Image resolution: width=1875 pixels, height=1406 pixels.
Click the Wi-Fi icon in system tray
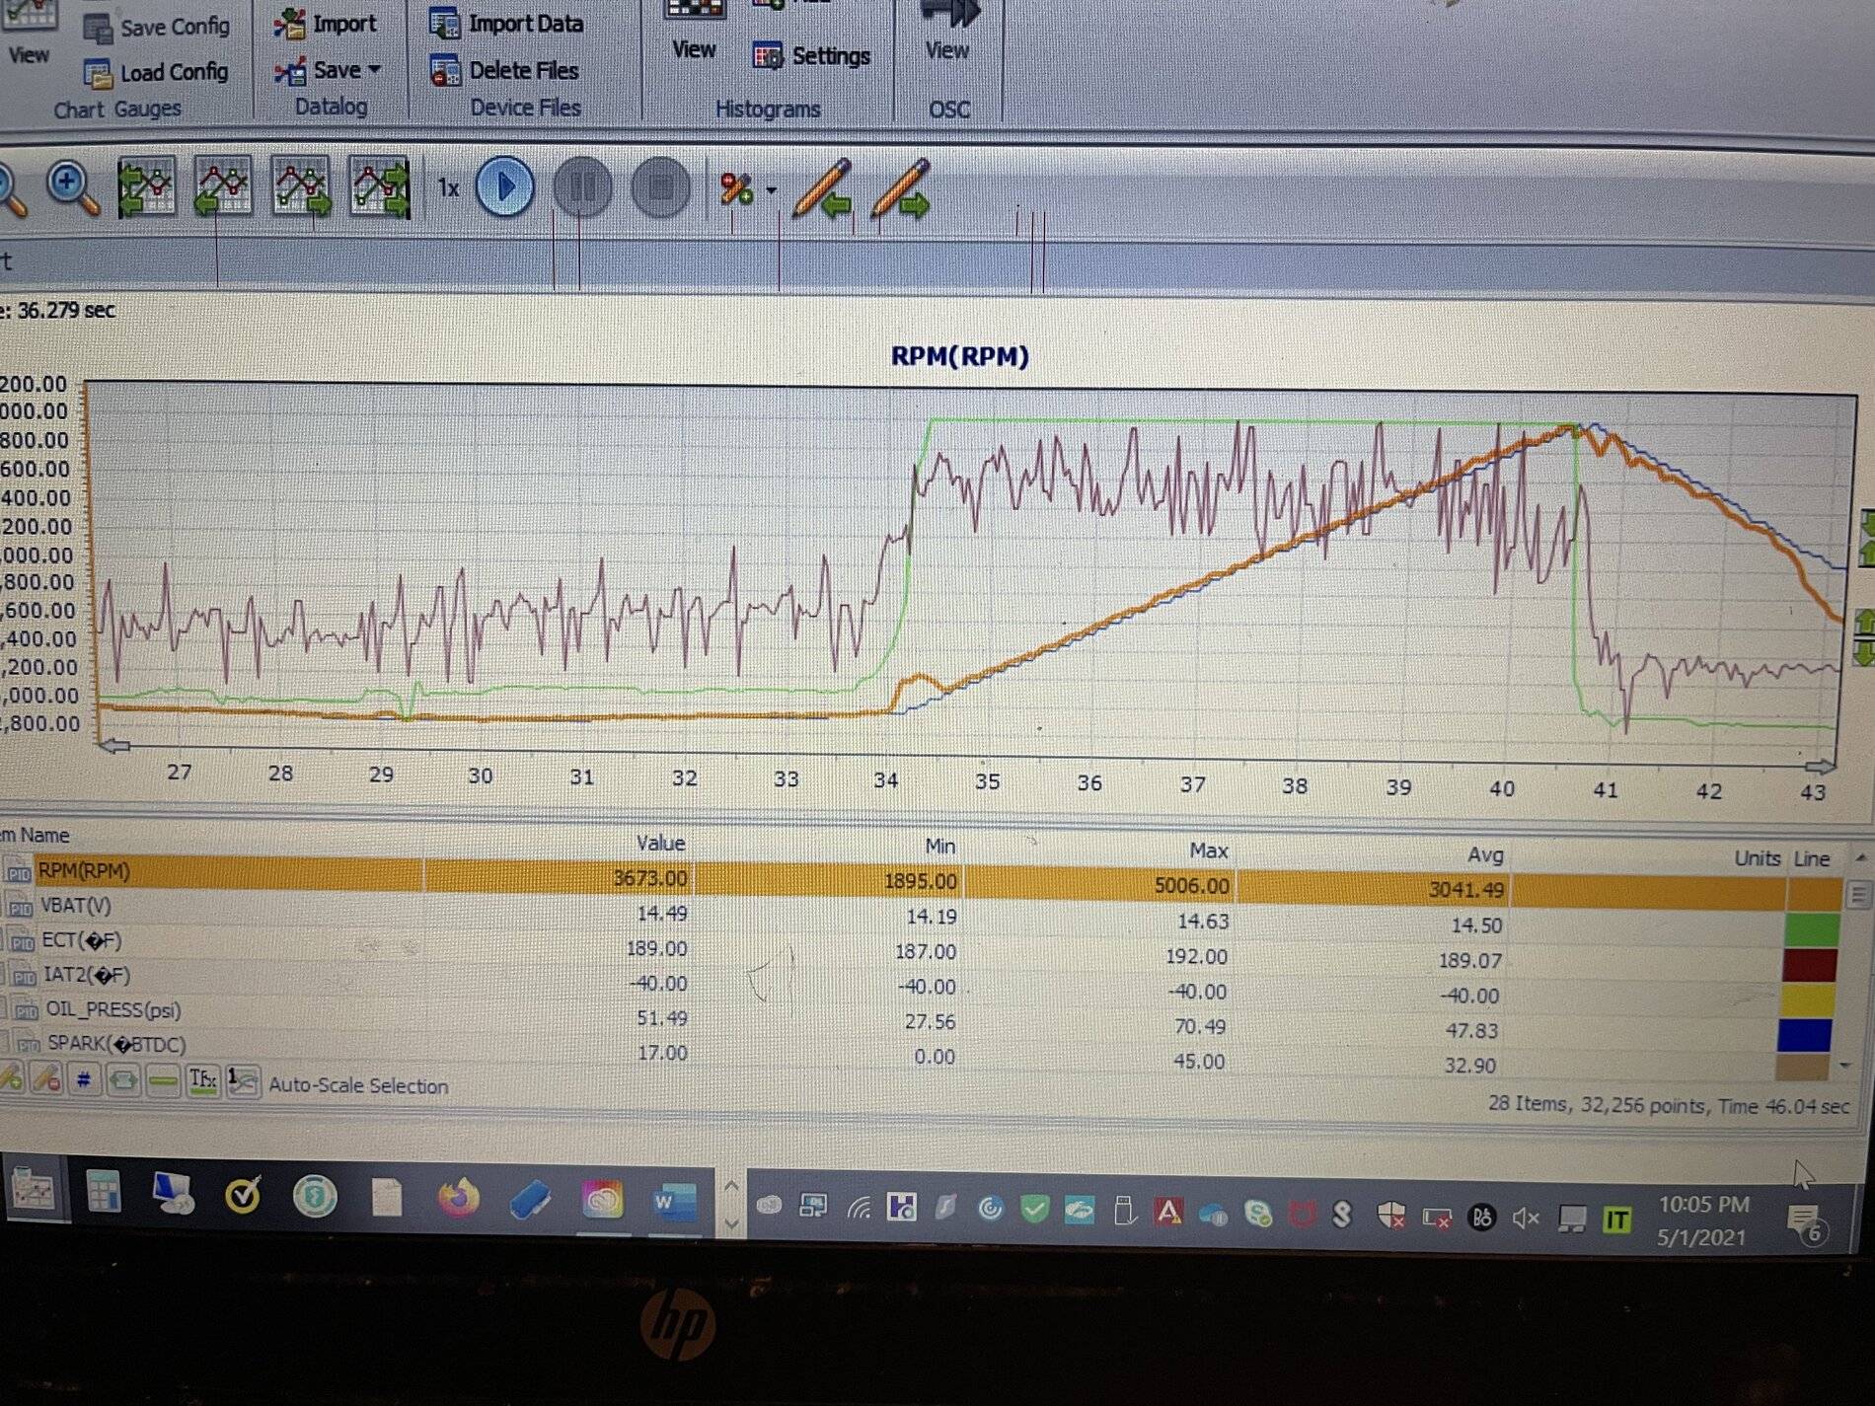pos(859,1207)
